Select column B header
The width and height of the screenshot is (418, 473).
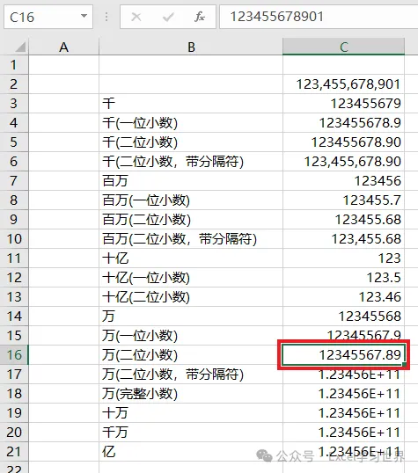pos(191,47)
